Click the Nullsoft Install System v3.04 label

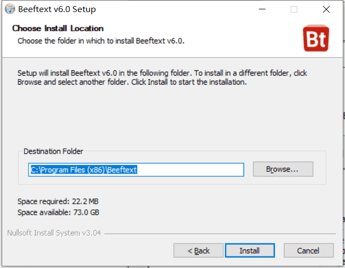54,233
